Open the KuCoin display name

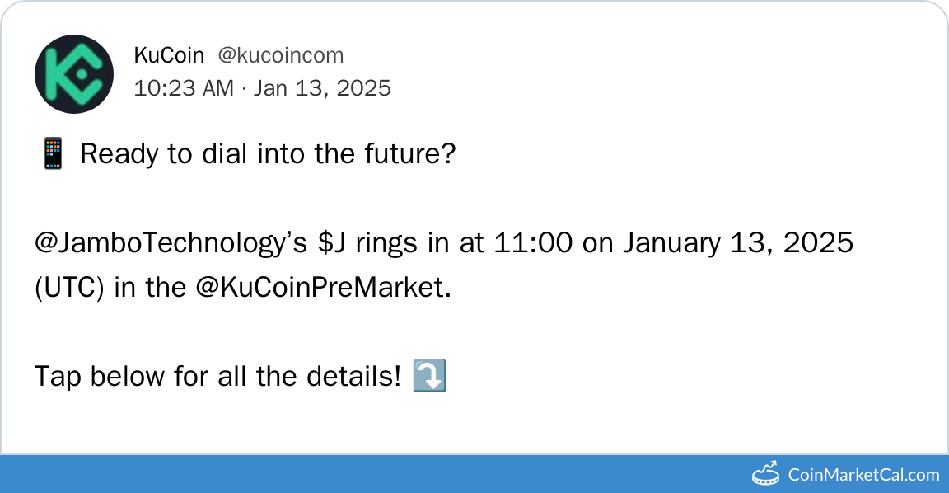point(169,55)
